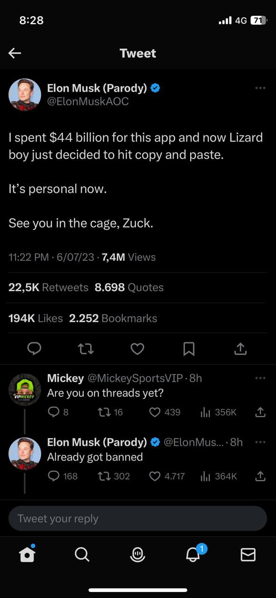Screen dimensions: 276x598
Task: Open the Search tab
Action: click(82, 554)
